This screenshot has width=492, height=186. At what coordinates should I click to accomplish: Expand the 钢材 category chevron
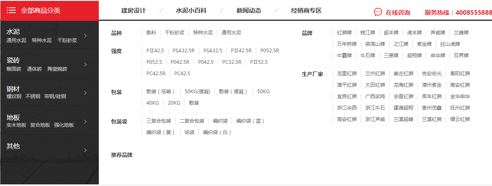point(85,93)
